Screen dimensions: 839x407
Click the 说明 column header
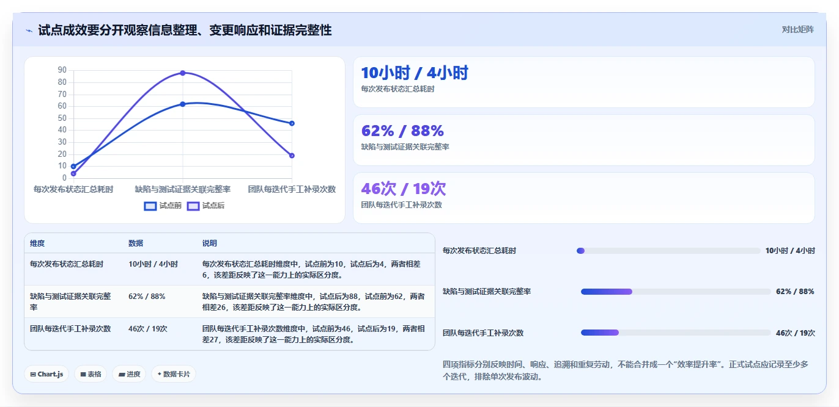210,243
